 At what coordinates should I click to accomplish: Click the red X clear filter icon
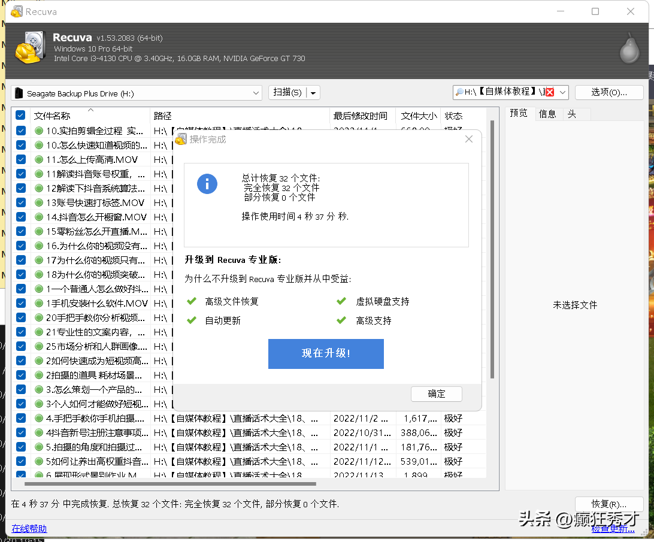[550, 92]
